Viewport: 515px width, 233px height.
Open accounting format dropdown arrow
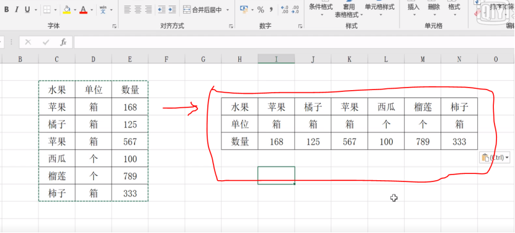[253, 10]
